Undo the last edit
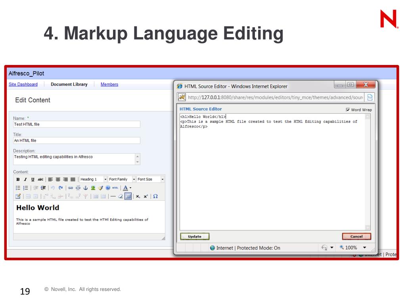 coord(53,188)
